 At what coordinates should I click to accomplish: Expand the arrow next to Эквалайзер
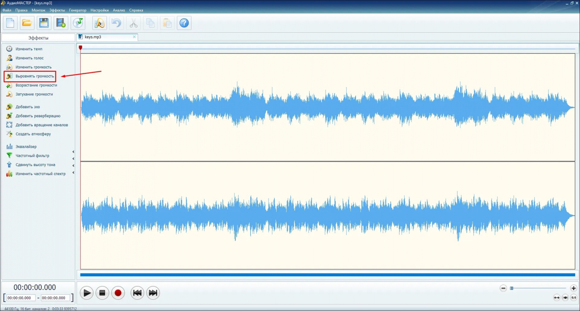pos(73,152)
